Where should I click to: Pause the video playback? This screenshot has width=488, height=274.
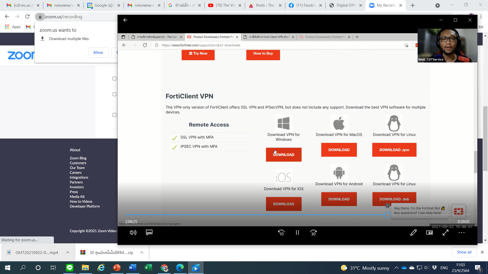click(297, 233)
